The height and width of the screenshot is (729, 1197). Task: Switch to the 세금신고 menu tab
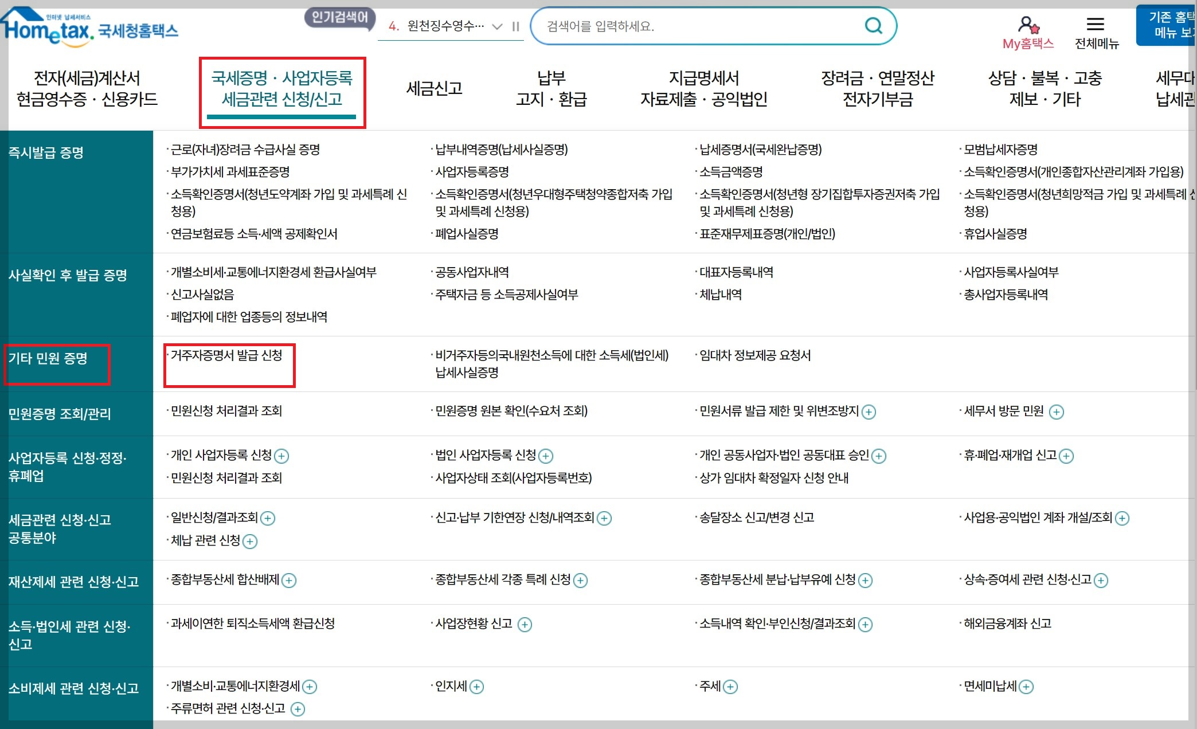[434, 89]
